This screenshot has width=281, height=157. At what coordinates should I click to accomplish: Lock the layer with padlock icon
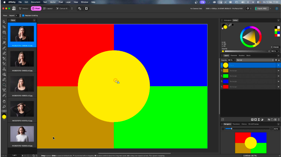(x=279, y=60)
